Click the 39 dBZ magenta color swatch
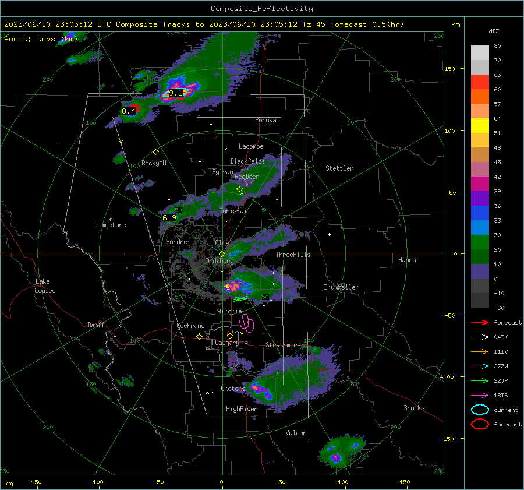The width and height of the screenshot is (524, 490). [x=480, y=184]
